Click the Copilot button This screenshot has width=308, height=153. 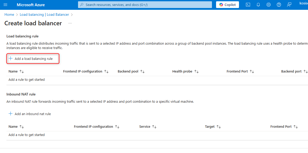(227, 5)
